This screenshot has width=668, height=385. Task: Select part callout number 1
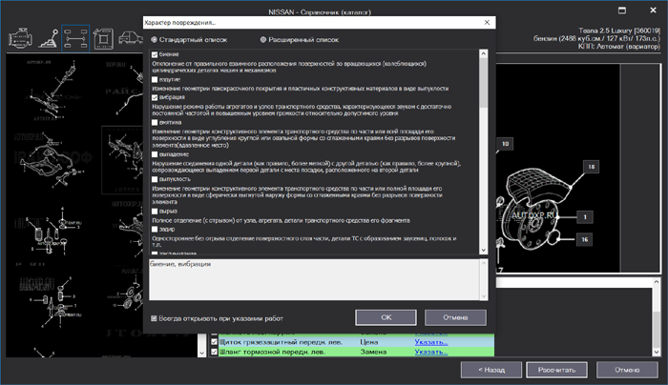[585, 217]
